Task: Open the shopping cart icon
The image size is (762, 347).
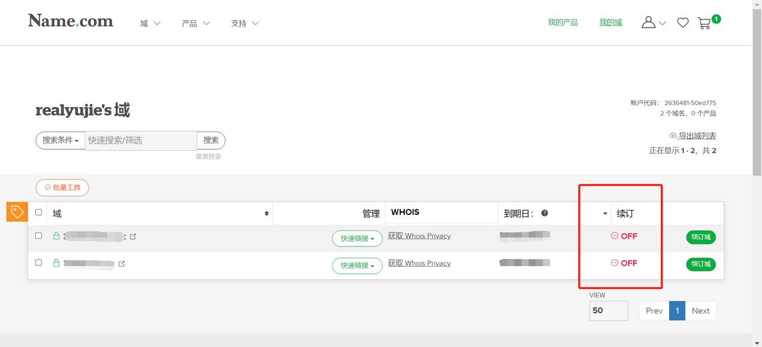Action: (705, 23)
